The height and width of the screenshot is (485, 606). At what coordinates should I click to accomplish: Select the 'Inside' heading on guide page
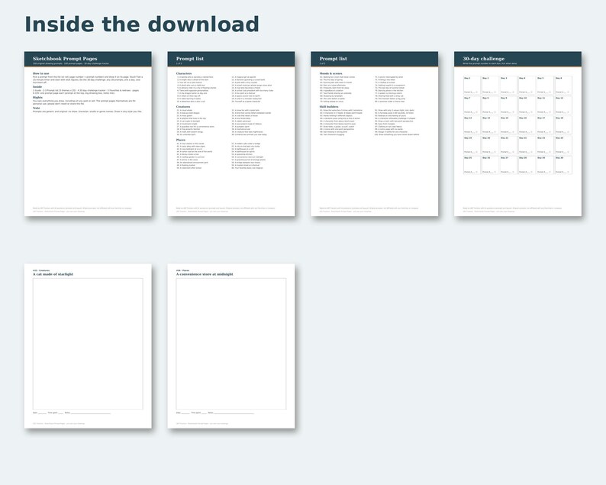pos(37,87)
